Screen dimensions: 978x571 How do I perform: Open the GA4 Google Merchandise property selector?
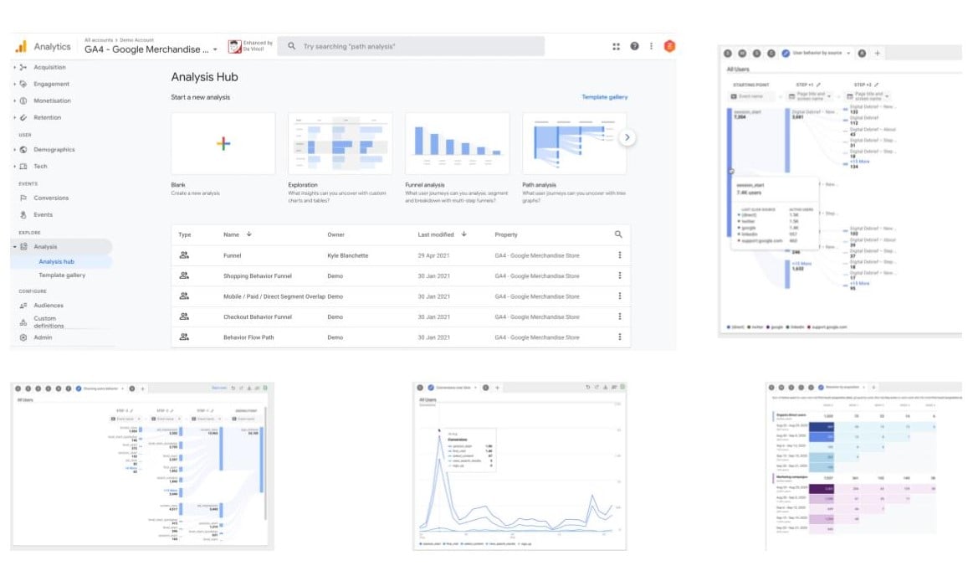tap(151, 49)
